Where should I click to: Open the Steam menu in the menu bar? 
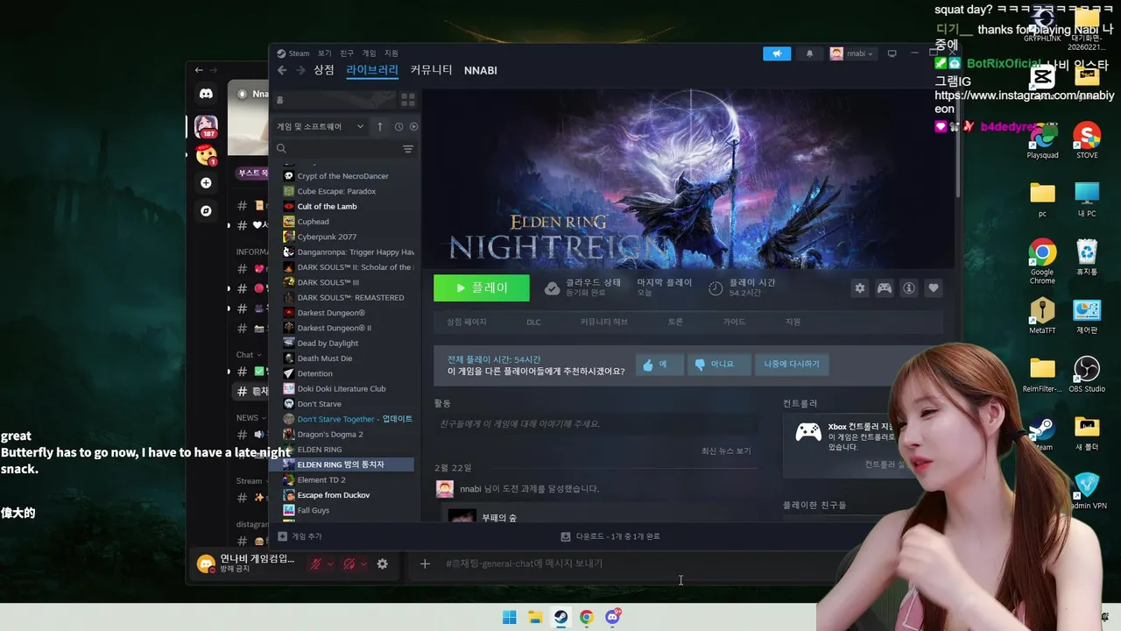point(293,53)
